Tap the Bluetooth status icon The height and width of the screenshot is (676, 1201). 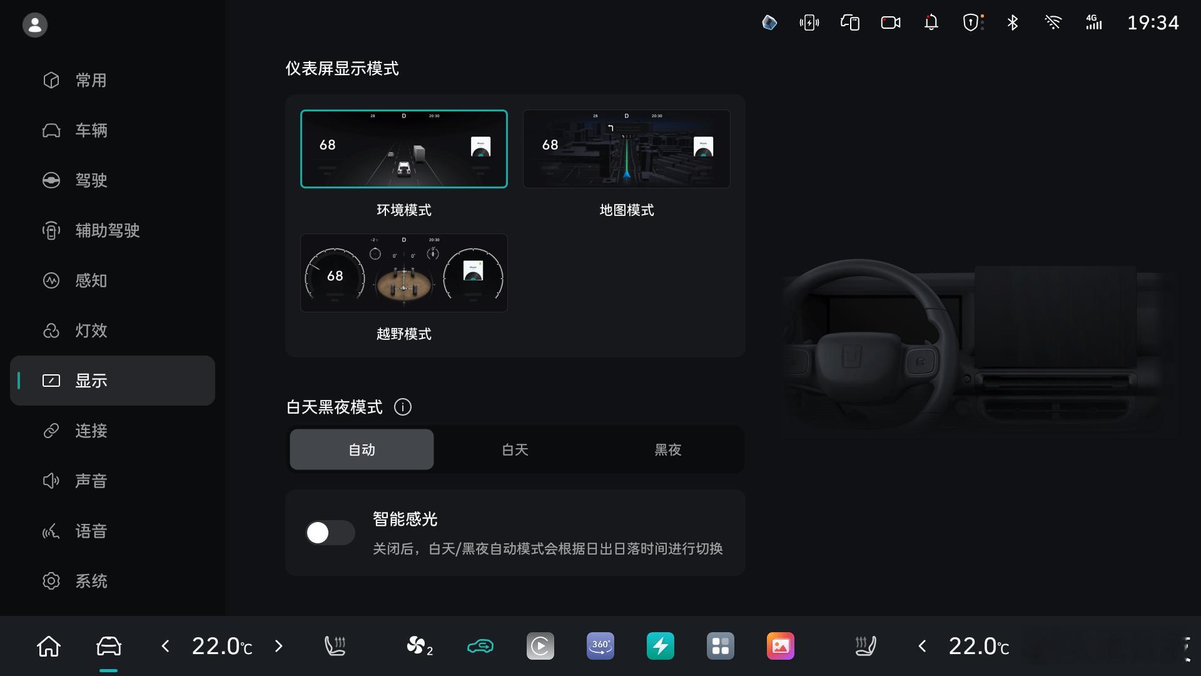(x=1012, y=23)
